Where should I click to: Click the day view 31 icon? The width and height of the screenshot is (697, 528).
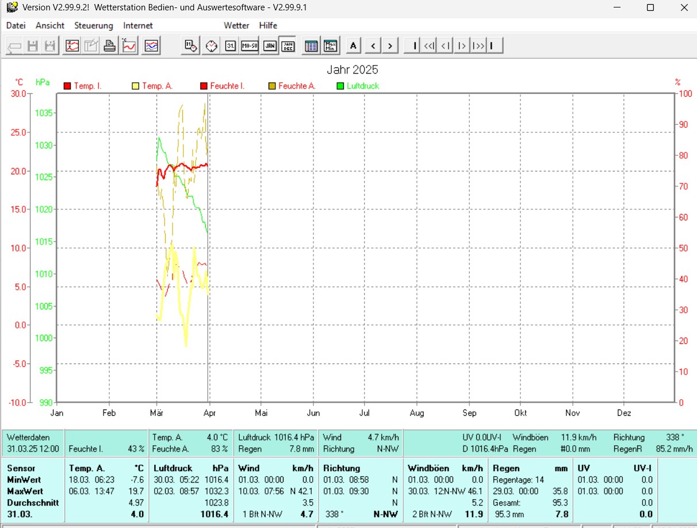point(231,46)
